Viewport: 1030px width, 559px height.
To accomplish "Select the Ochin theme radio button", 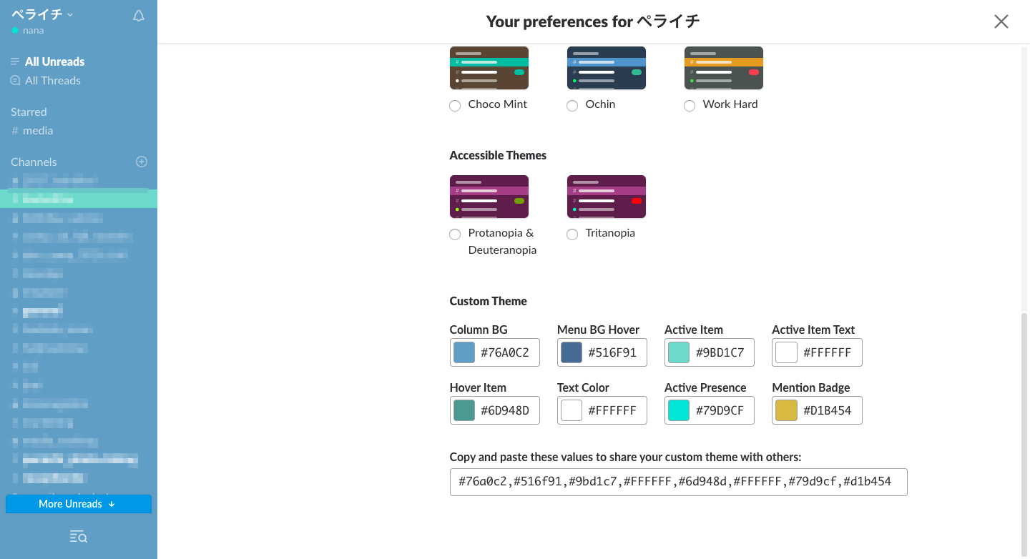I will [572, 106].
